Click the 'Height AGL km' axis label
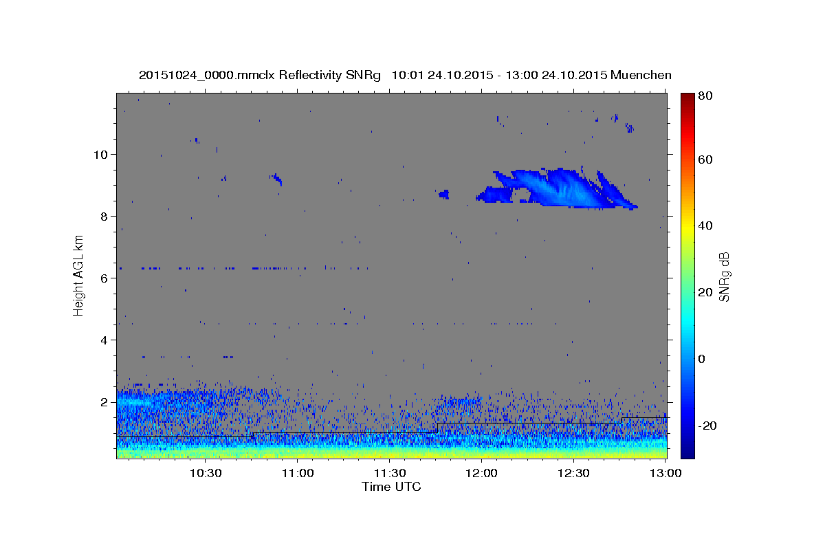The width and height of the screenshot is (825, 550). [79, 275]
